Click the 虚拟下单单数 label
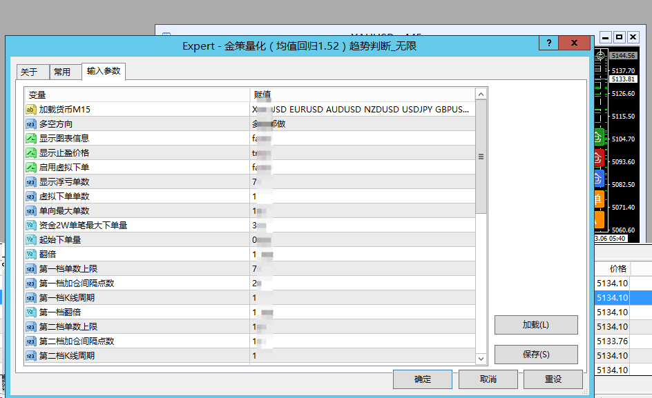 64,197
